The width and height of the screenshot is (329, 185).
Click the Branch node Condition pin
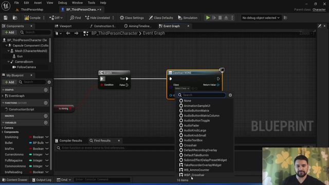pos(102,85)
